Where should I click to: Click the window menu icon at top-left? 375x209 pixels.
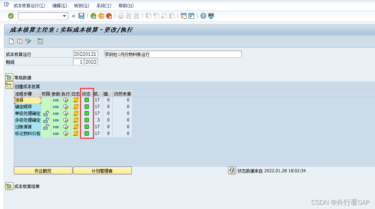pos(7,5)
